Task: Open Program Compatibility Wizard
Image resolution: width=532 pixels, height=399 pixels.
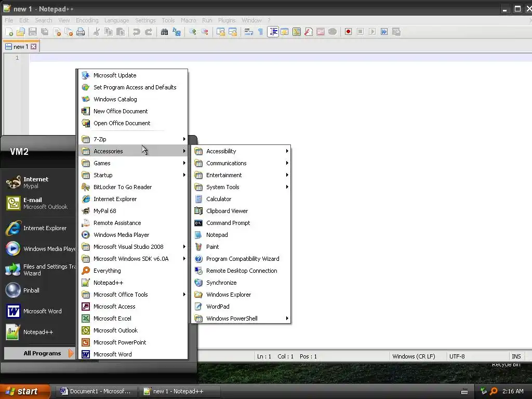Action: click(241, 259)
